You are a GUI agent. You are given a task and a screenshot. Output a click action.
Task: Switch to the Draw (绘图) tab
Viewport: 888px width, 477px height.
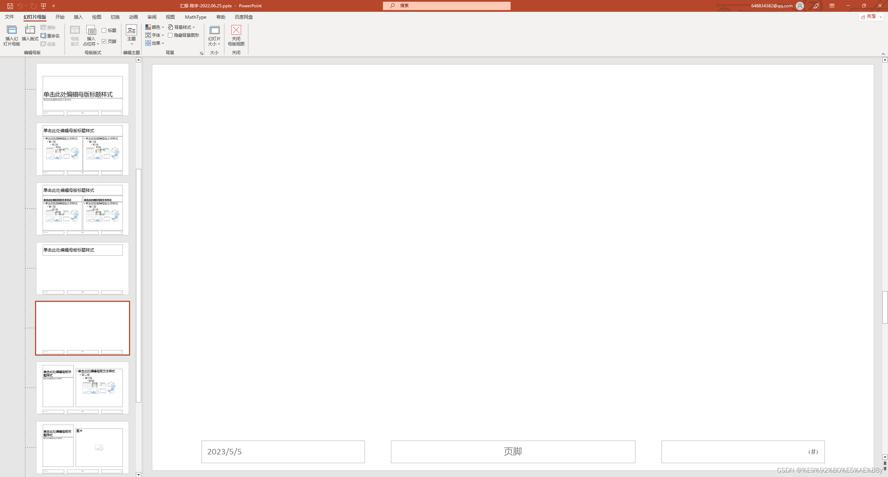[97, 17]
